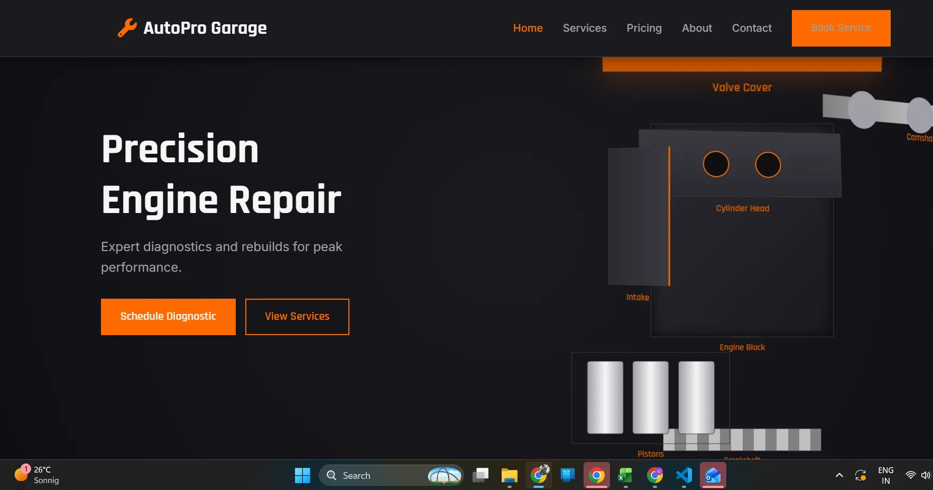
Task: Click the Schedule Diagnostic button
Action: 168,317
